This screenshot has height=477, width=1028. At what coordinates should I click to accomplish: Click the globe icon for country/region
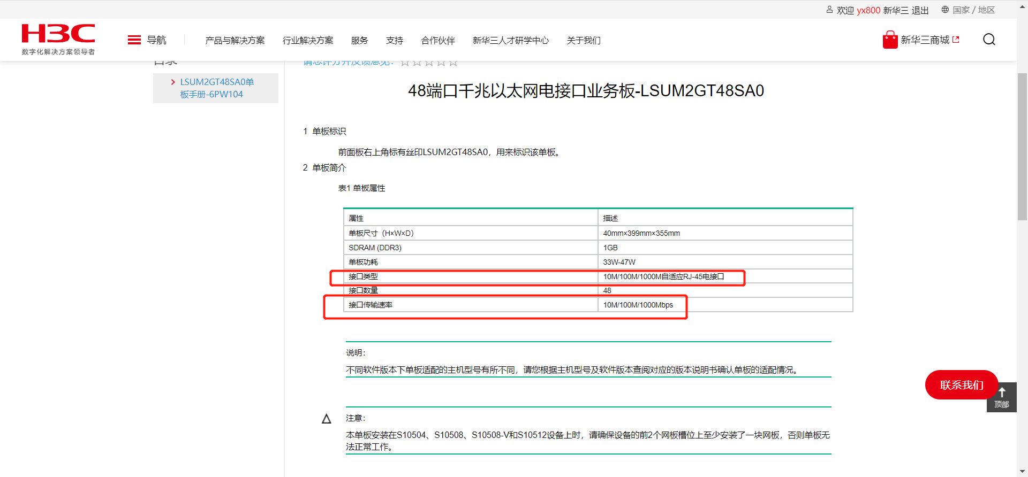945,10
